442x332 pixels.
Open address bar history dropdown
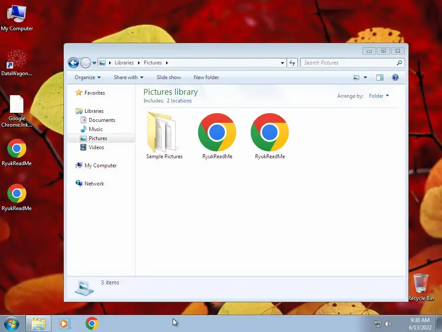point(282,63)
